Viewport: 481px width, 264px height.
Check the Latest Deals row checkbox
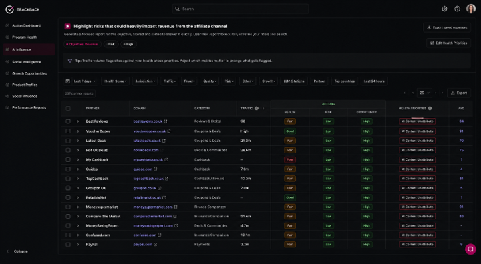[68, 141]
